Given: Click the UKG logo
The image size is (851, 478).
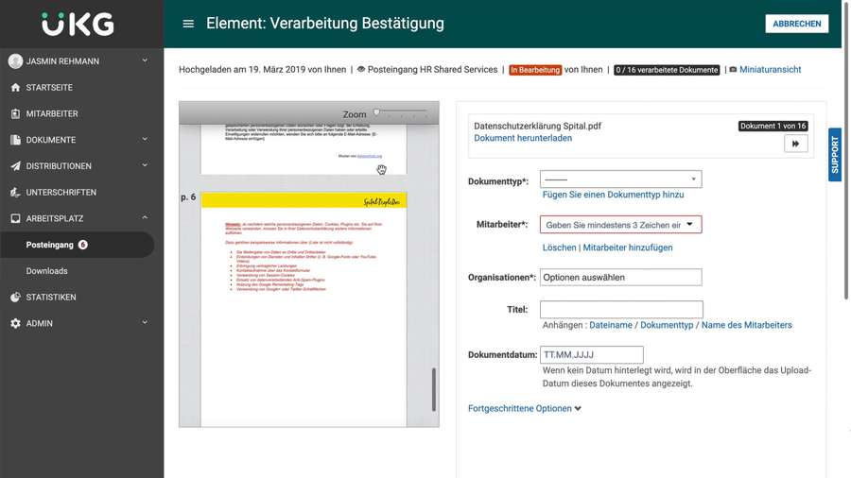Looking at the screenshot, I should click(78, 24).
